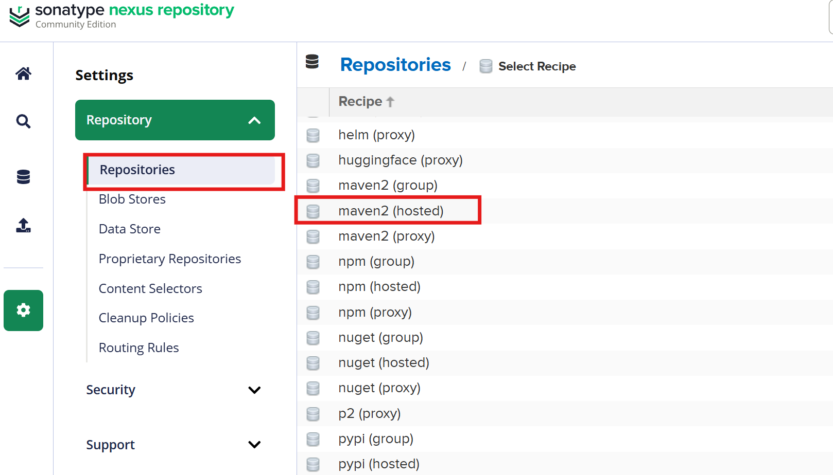833x475 pixels.
Task: Open the Security section label
Action: 111,390
